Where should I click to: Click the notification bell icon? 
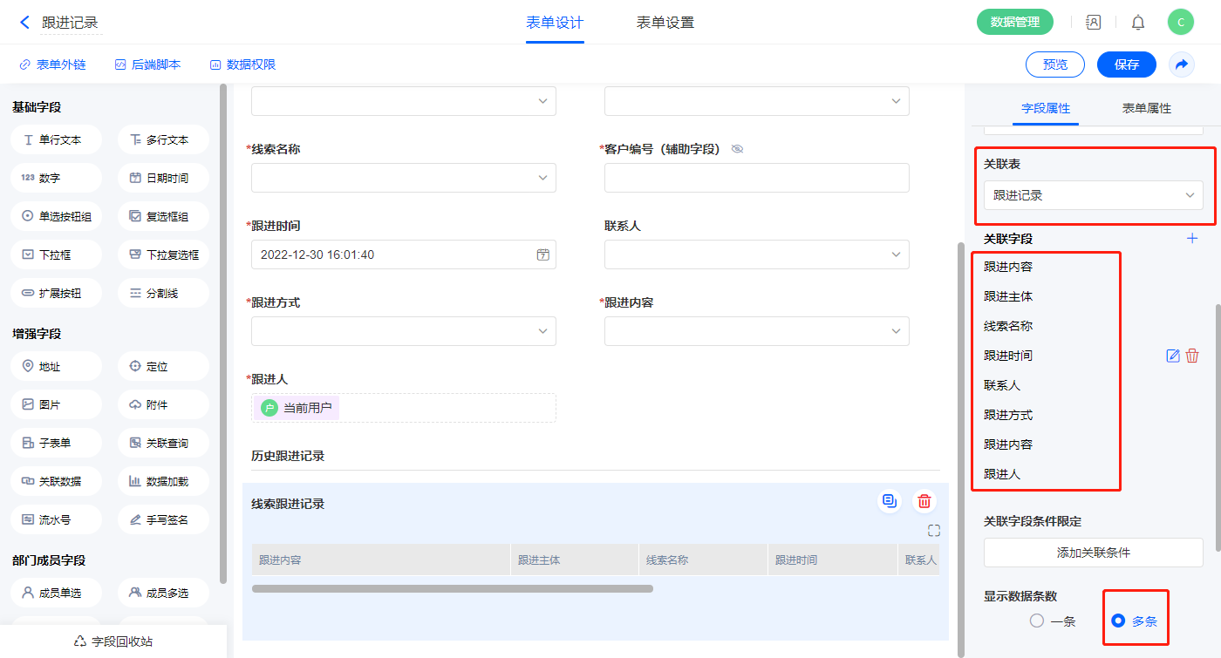pyautogui.click(x=1138, y=23)
